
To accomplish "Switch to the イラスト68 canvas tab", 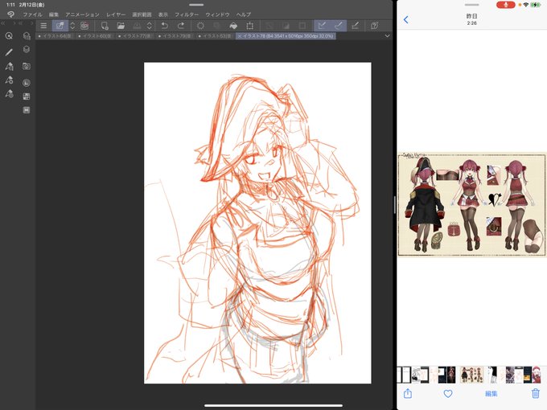I will tap(56, 36).
